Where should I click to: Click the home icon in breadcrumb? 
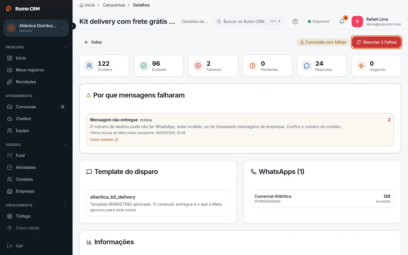(x=82, y=5)
